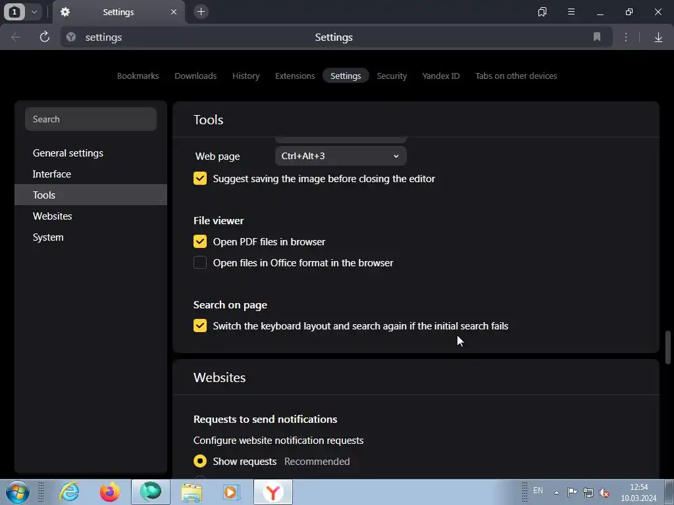This screenshot has height=505, width=674.
Task: Open the bookmarks collections icon in title bar
Action: pos(542,12)
